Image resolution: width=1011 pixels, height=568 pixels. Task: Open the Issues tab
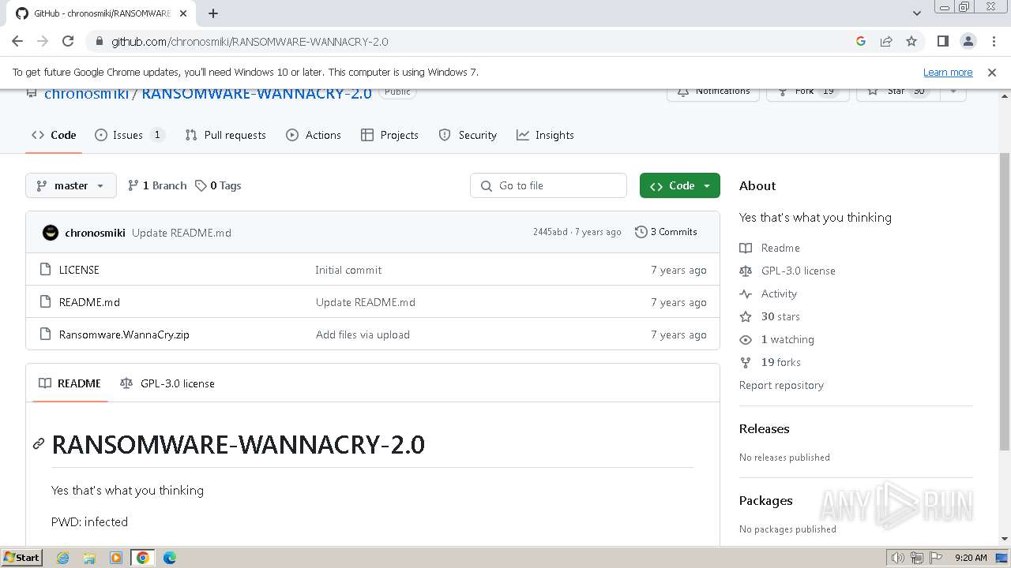[x=130, y=135]
